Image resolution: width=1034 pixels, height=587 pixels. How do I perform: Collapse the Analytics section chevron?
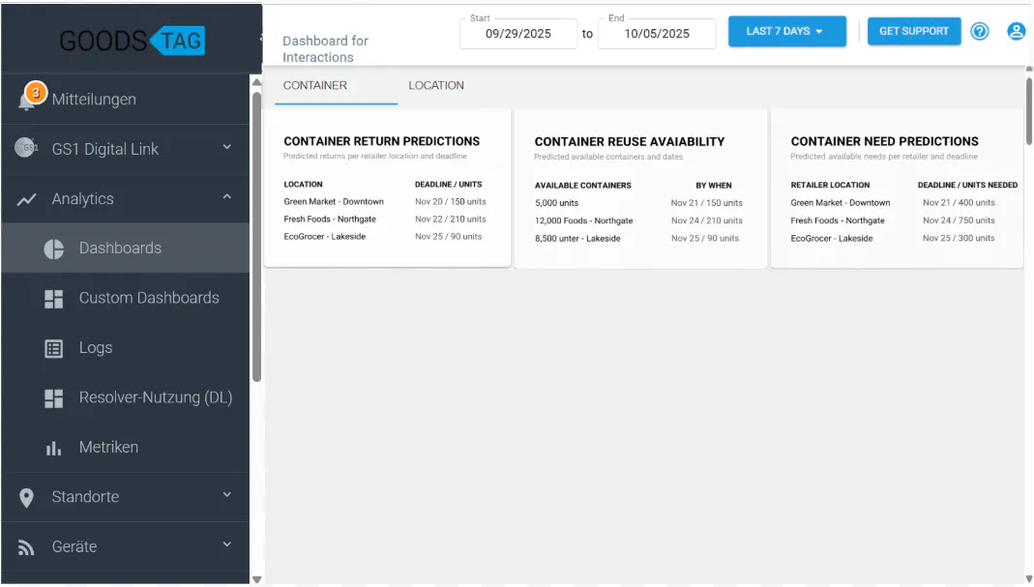pos(227,196)
